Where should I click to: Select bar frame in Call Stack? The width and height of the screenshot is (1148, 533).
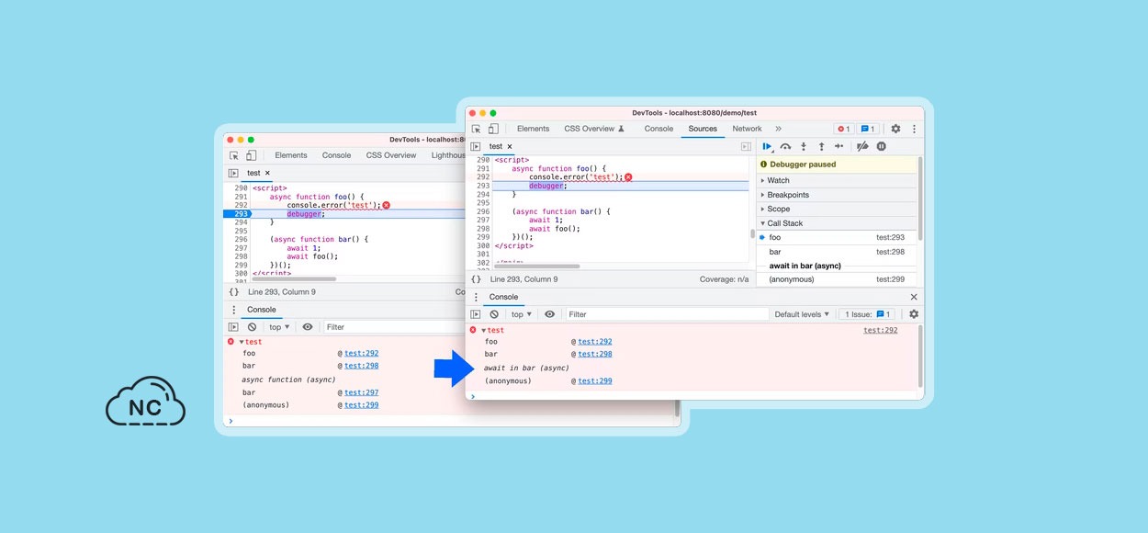pos(837,252)
